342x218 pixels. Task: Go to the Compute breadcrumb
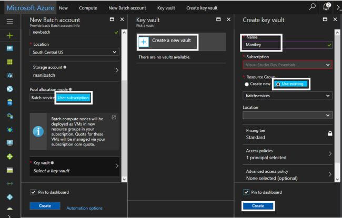(x=88, y=8)
